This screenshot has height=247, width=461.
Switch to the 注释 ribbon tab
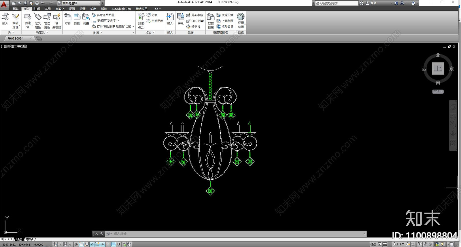click(x=37, y=9)
